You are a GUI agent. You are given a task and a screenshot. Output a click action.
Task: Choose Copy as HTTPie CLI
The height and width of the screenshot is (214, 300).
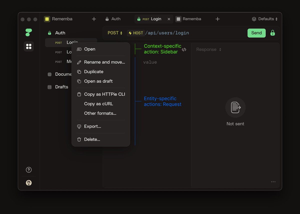coord(101,94)
